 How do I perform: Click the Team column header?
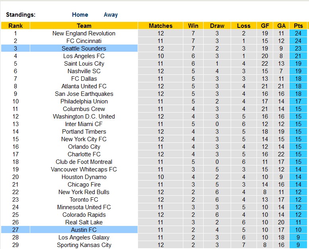tap(84, 26)
